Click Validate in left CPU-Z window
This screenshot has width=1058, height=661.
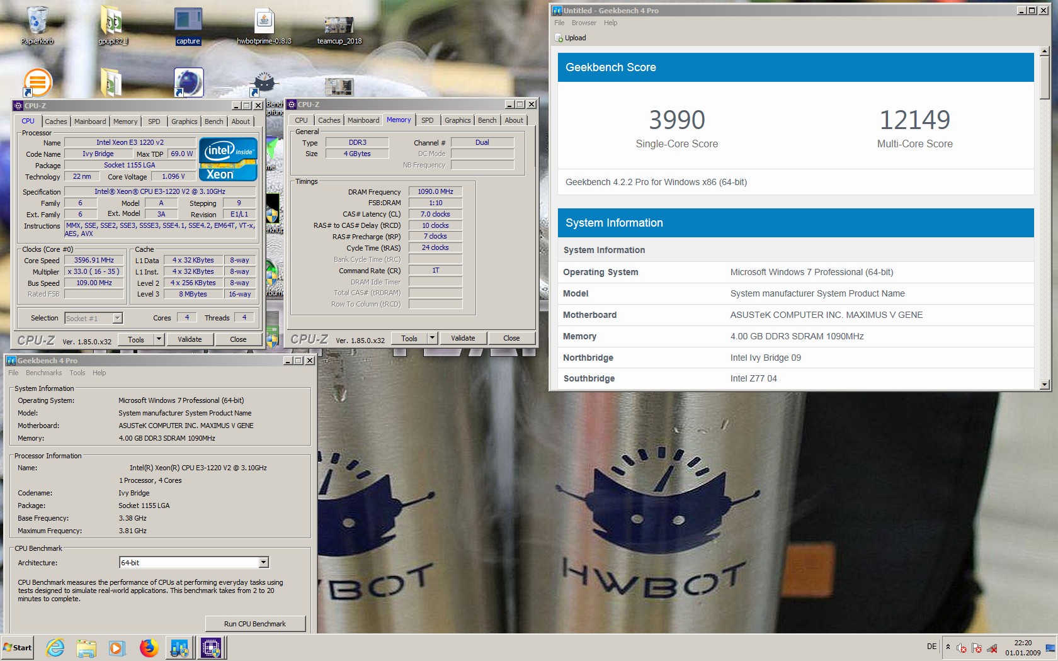coord(190,339)
